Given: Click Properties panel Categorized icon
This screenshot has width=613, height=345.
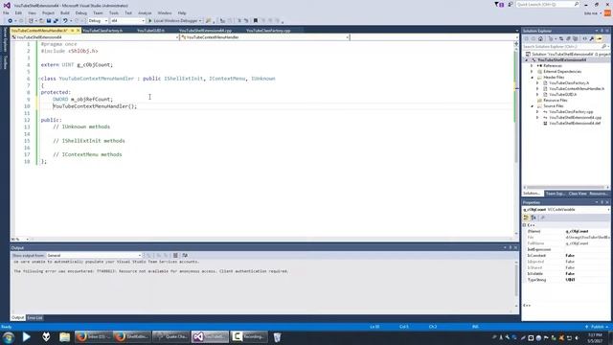Looking at the screenshot, I should (526, 218).
